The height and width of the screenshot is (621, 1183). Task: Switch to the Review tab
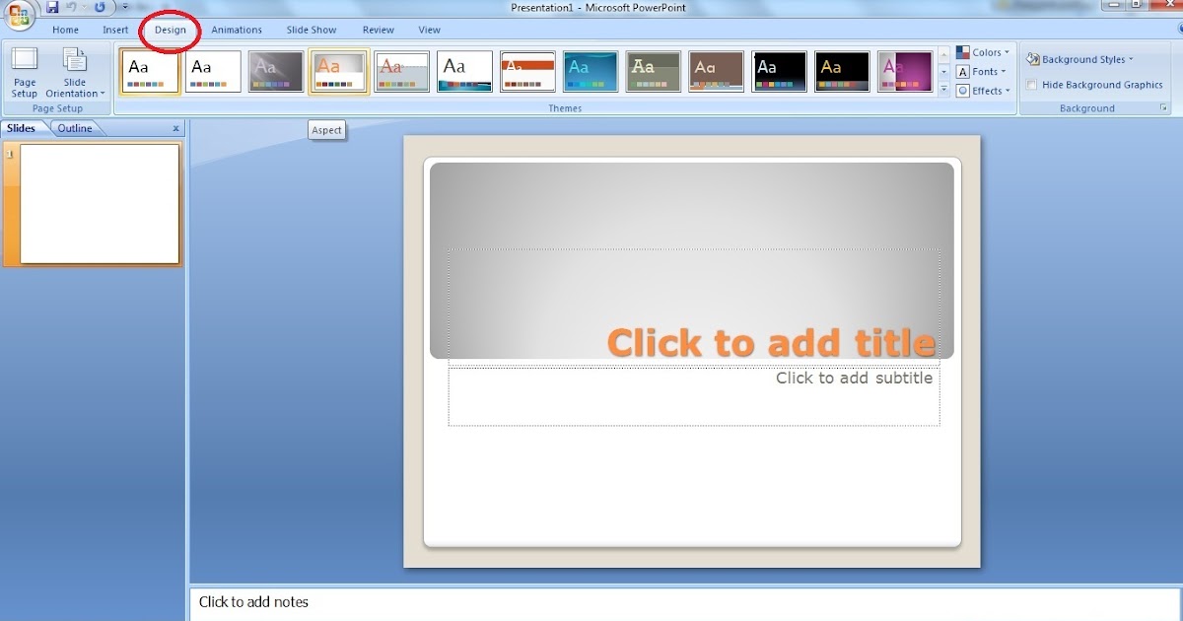point(379,30)
